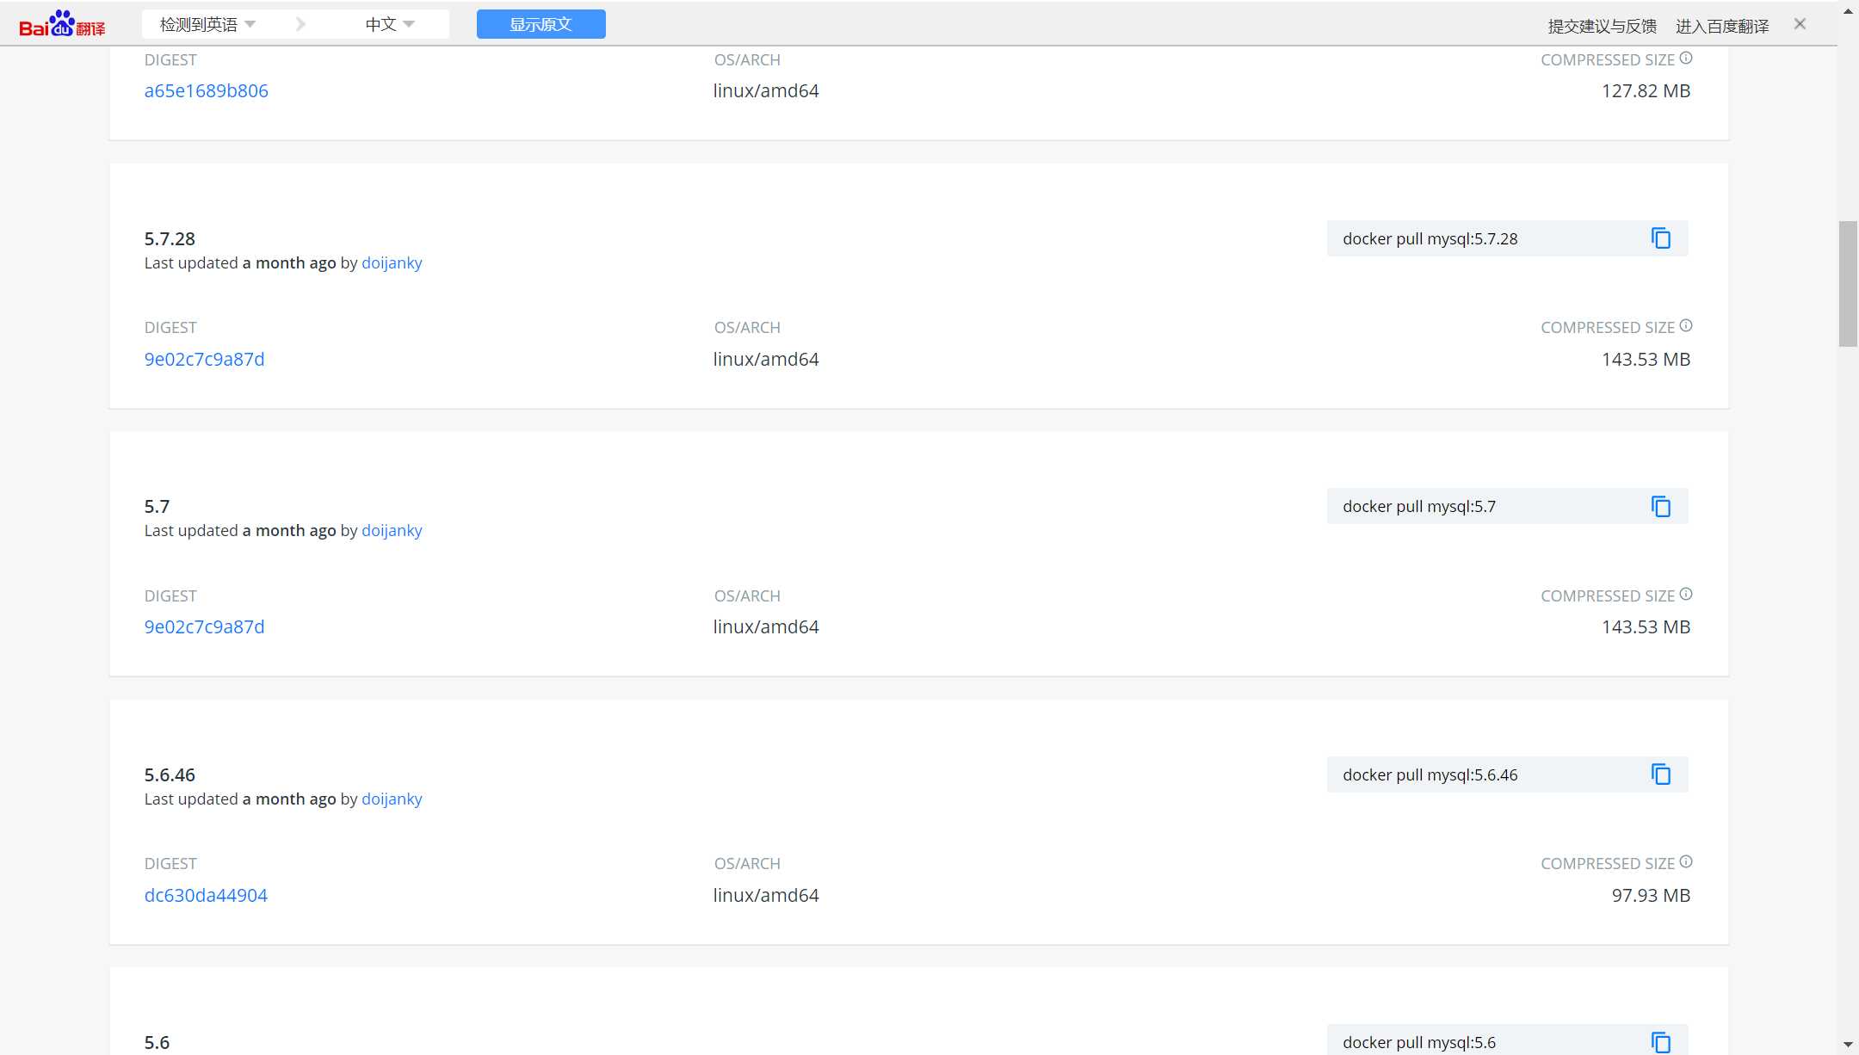Viewport: 1859px width, 1055px height.
Task: Select the docker pull mysql:5.7.28 command text
Action: click(1430, 239)
